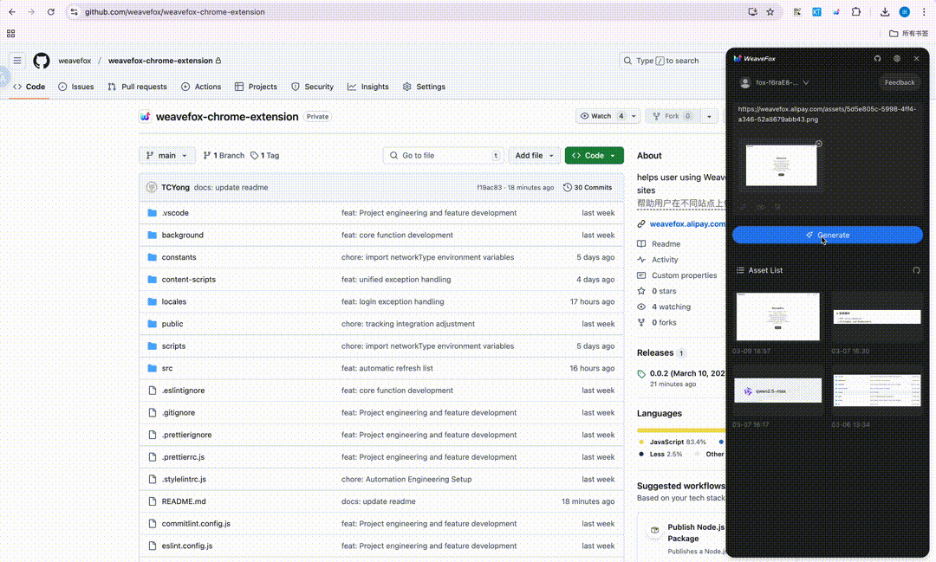The height and width of the screenshot is (562, 936).
Task: Click the Go to file search field
Action: pos(443,155)
